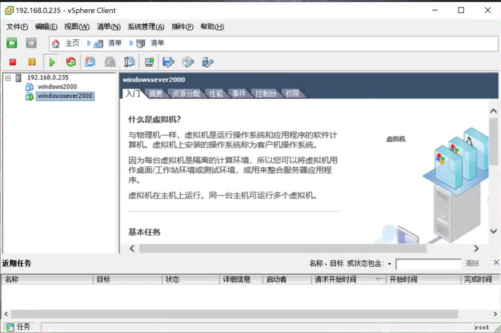Image resolution: width=501 pixels, height=333 pixels.
Task: Click the grey forward navigation arrow
Action: (31, 43)
